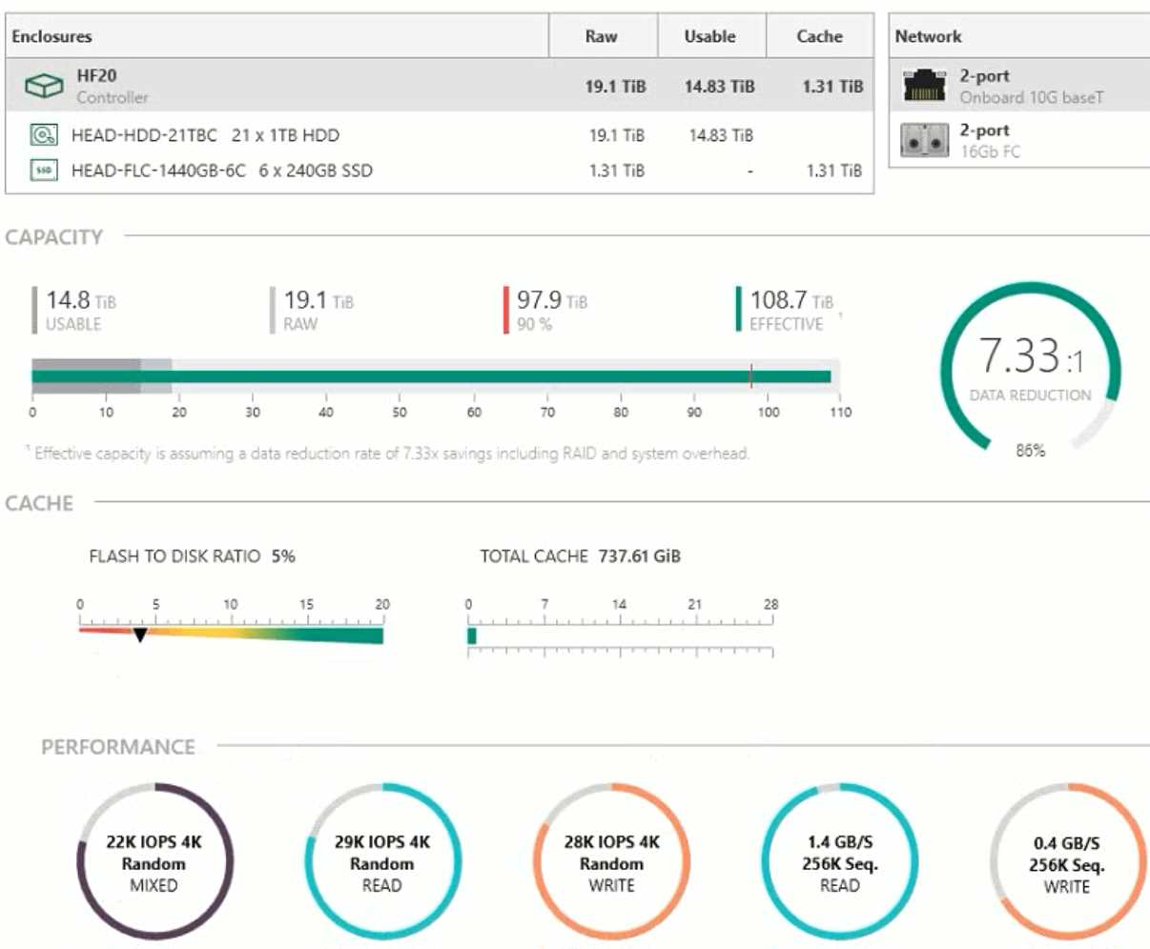Image resolution: width=1150 pixels, height=949 pixels.
Task: Click the HEAD-HDD-21TBC row's 14.83 TiB usable value
Action: (x=721, y=135)
